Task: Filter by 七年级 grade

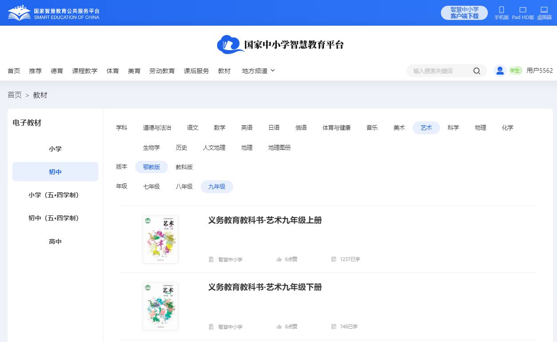Action: 152,187
